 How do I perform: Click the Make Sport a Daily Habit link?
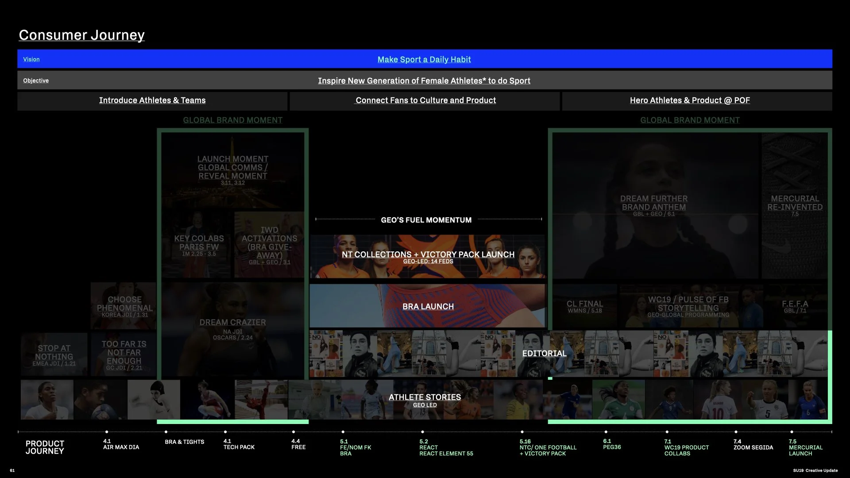coord(424,59)
